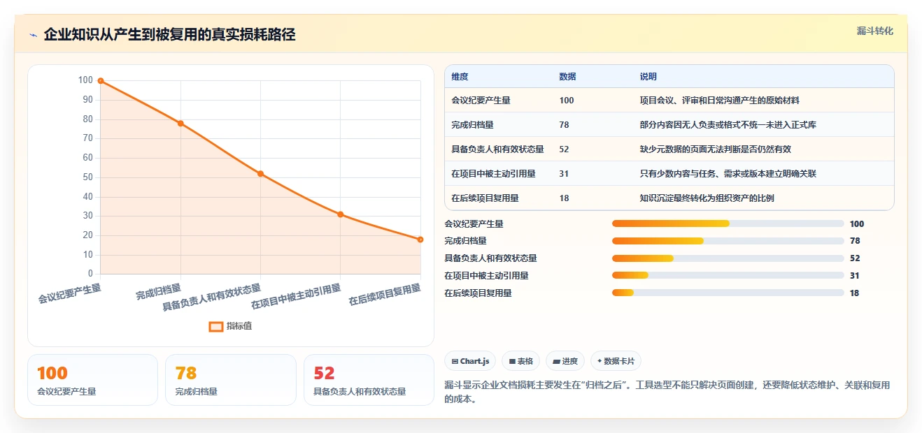Toggle the 指标值 legend swatch under the chart
This screenshot has width=922, height=433.
pos(216,326)
